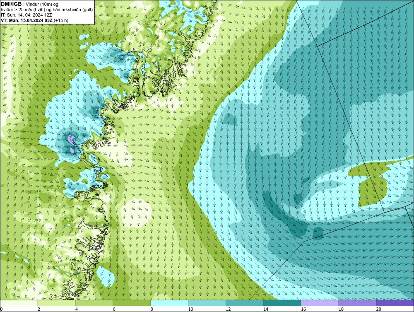Click the 4–6 m/s green legend swatch

coord(94,303)
